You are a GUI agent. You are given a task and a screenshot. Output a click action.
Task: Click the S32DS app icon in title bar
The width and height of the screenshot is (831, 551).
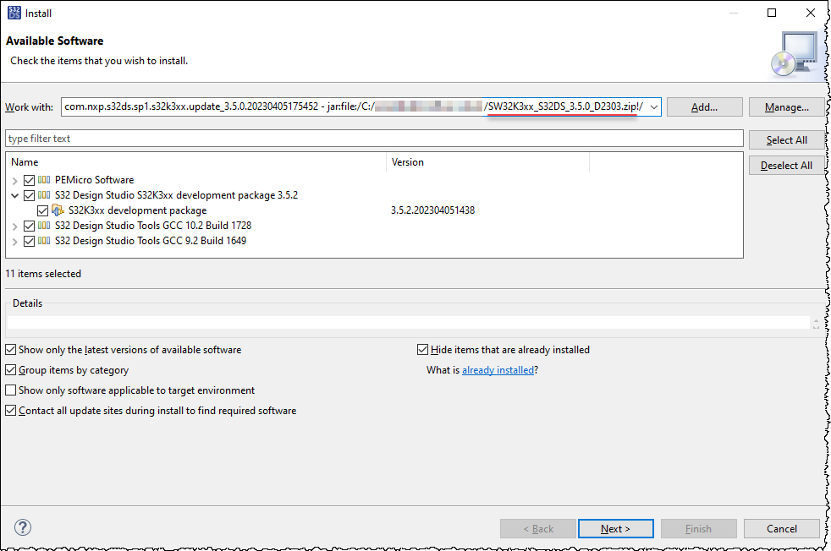(x=14, y=13)
